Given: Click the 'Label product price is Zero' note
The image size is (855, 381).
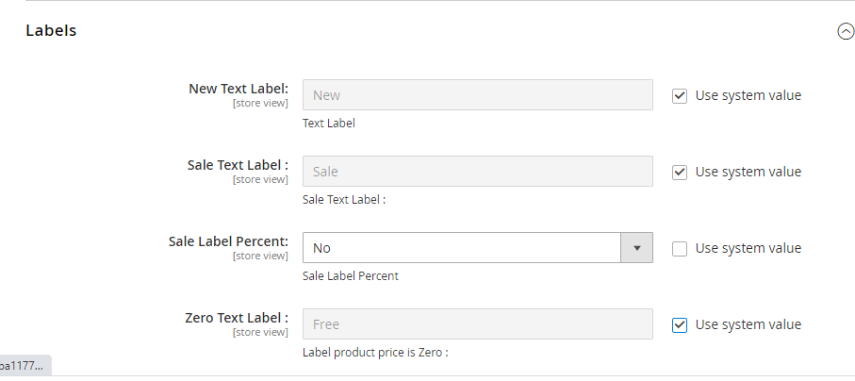Looking at the screenshot, I should click(375, 353).
